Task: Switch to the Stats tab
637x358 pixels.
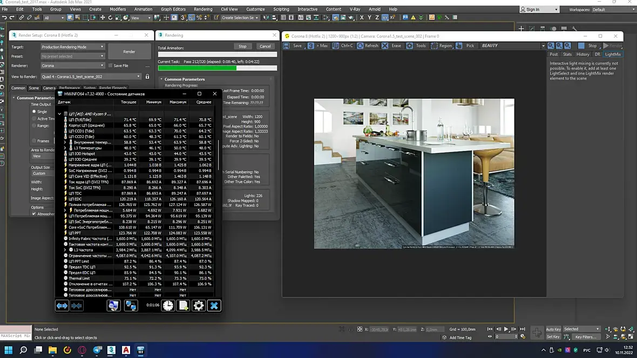Action: click(567, 54)
